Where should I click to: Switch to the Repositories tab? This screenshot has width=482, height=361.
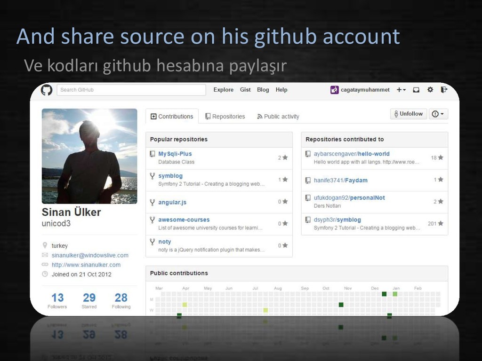click(x=225, y=117)
